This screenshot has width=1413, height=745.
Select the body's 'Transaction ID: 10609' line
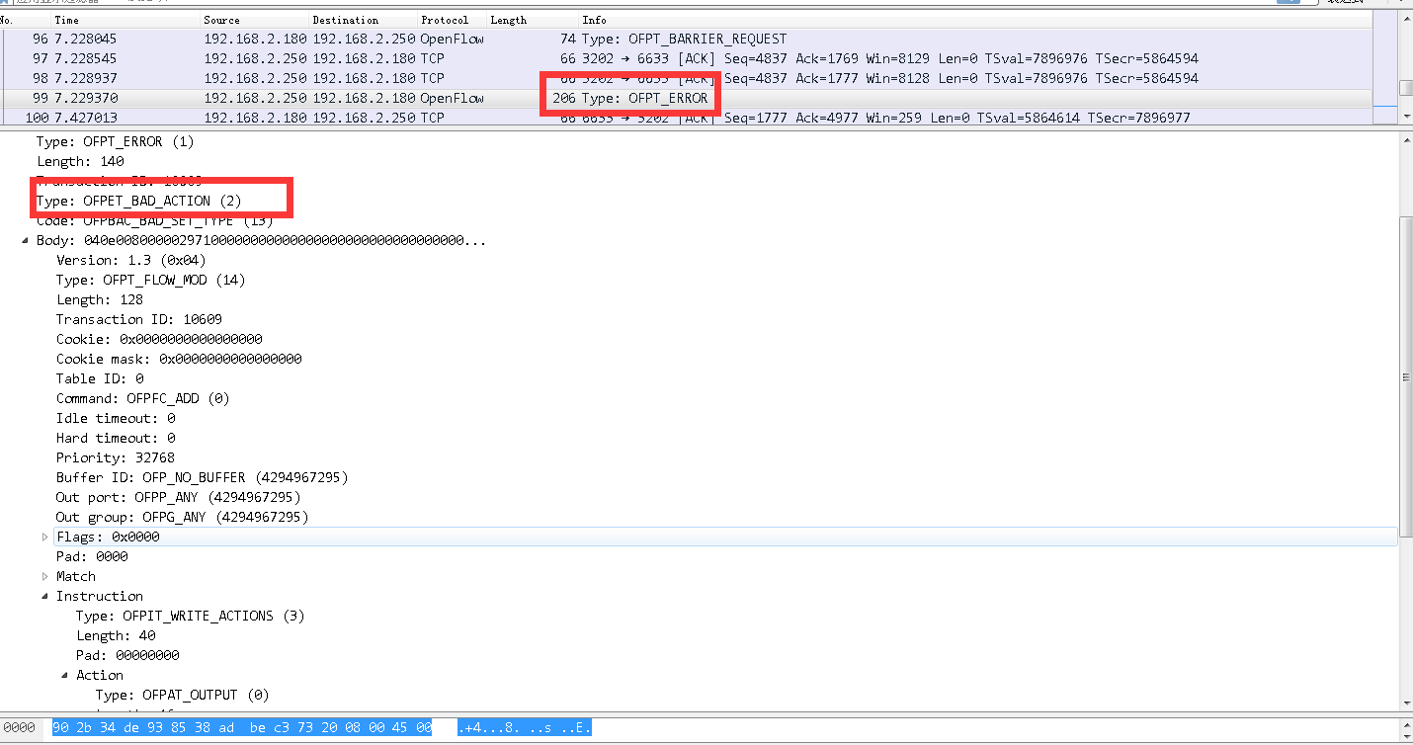(x=139, y=319)
